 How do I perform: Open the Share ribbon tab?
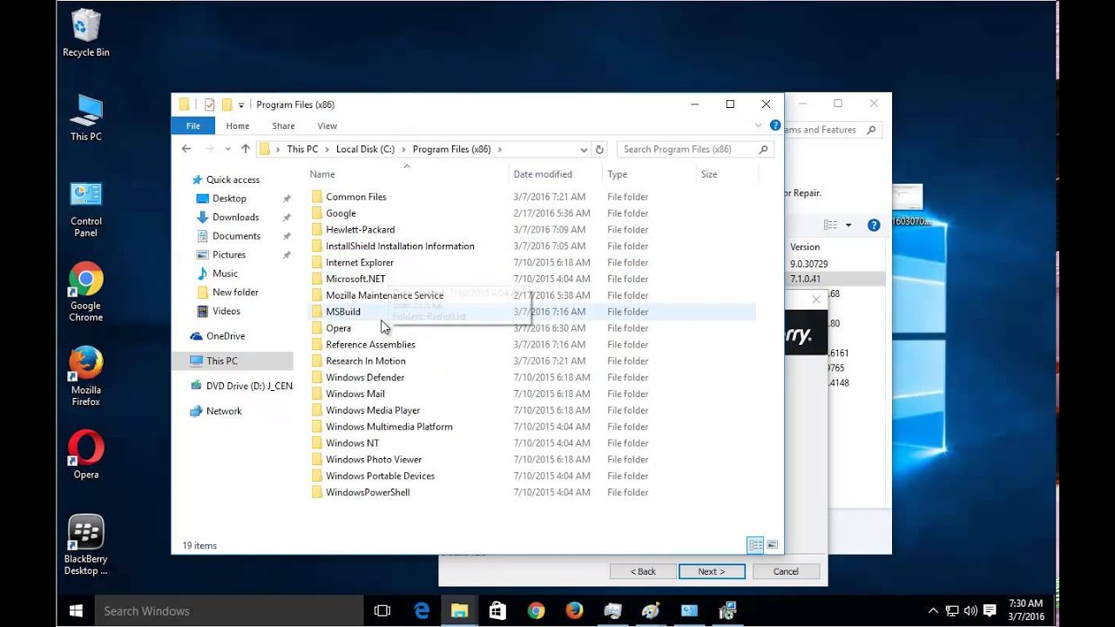coord(283,125)
